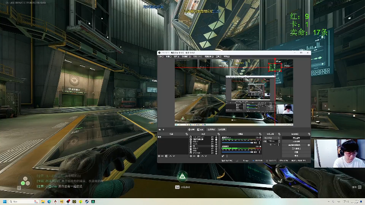Move scene down in Scenes panel
Screen dimensions: 365x205
click(174, 156)
